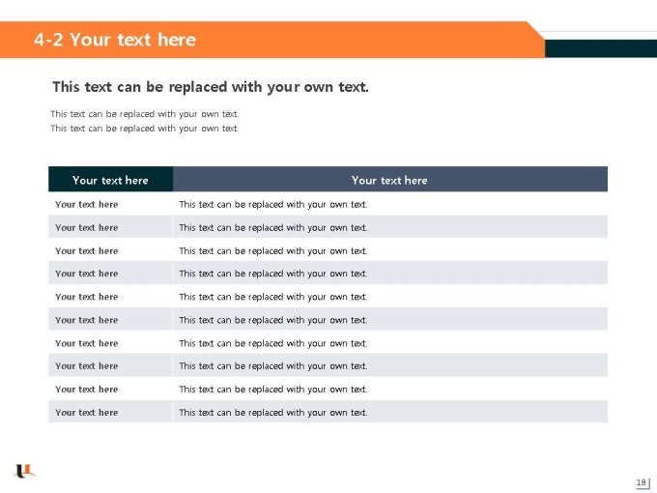Select description text in sixth body row

point(273,320)
